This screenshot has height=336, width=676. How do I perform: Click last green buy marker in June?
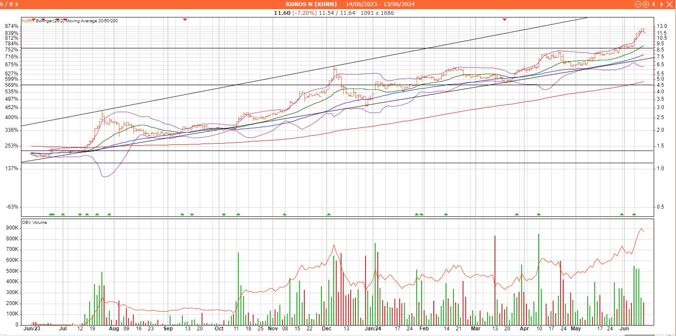click(x=634, y=214)
